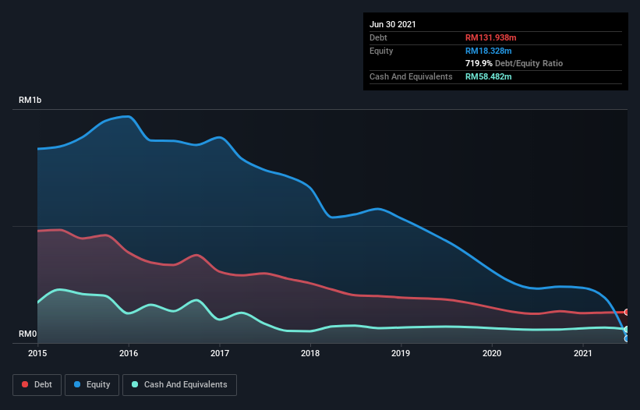
Task: Select the blue Equity endpoint marker
Action: 627,338
